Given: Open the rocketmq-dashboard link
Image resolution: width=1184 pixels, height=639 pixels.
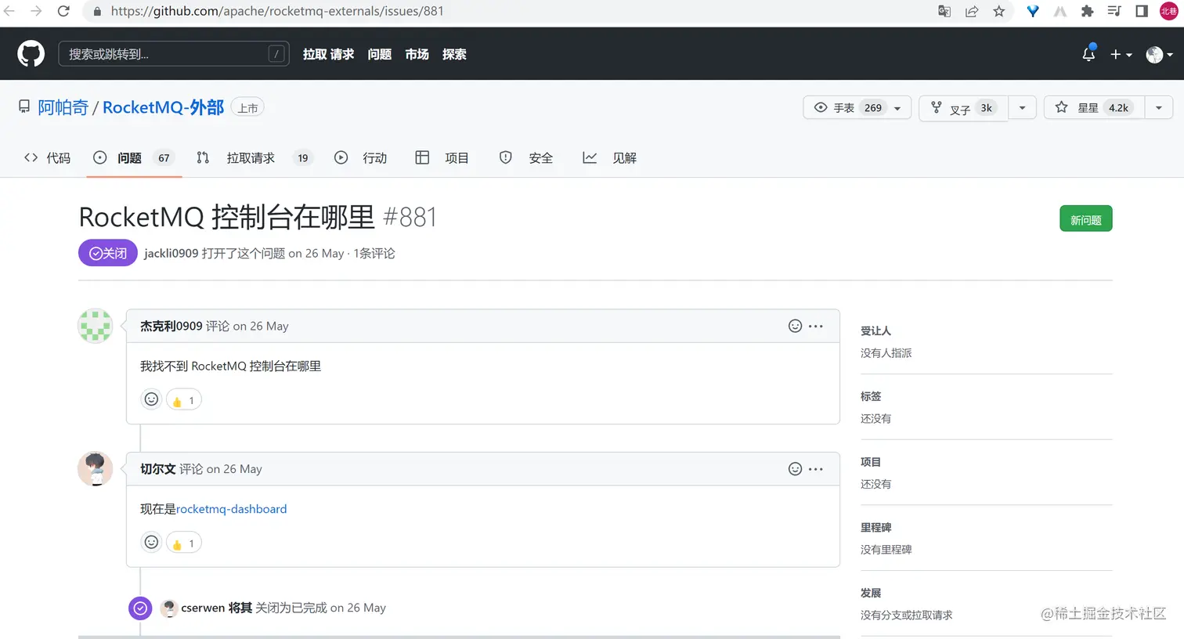Looking at the screenshot, I should pyautogui.click(x=232, y=509).
